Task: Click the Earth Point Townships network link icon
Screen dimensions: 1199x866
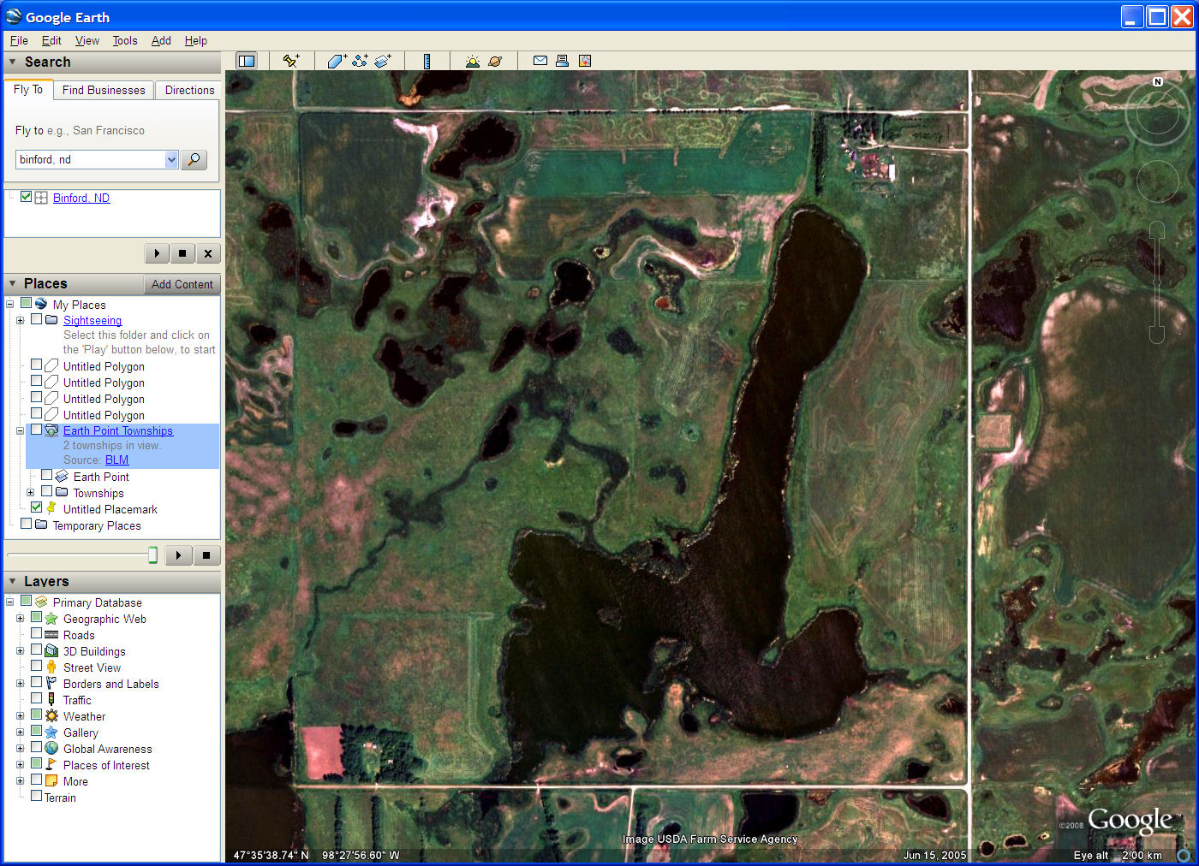Action: click(x=51, y=430)
